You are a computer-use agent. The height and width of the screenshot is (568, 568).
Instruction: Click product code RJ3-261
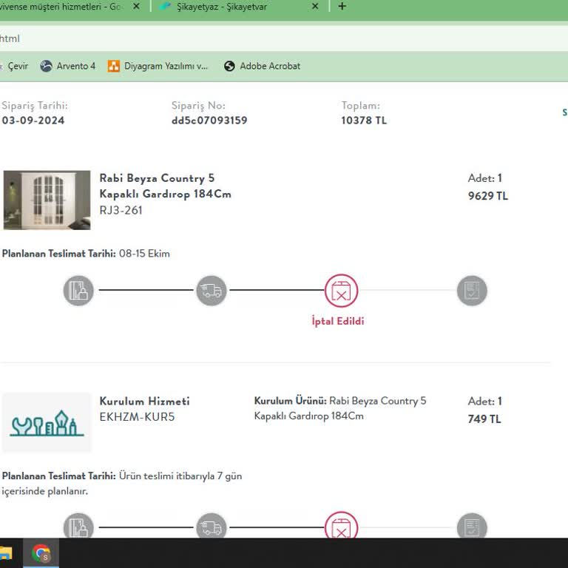(121, 210)
